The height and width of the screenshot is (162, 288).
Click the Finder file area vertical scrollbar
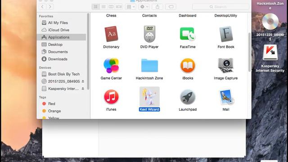tap(249, 52)
